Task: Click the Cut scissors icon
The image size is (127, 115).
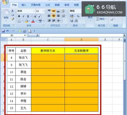Action: click(x=12, y=11)
